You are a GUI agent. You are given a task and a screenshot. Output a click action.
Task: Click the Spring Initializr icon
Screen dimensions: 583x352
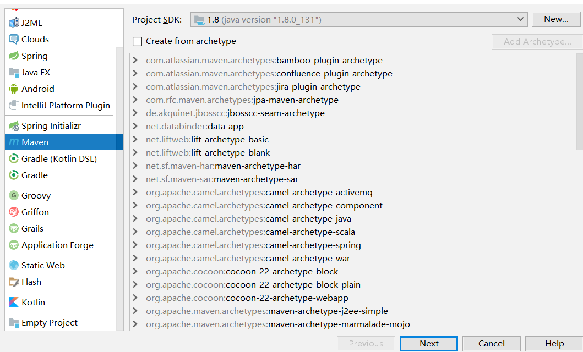tap(14, 126)
